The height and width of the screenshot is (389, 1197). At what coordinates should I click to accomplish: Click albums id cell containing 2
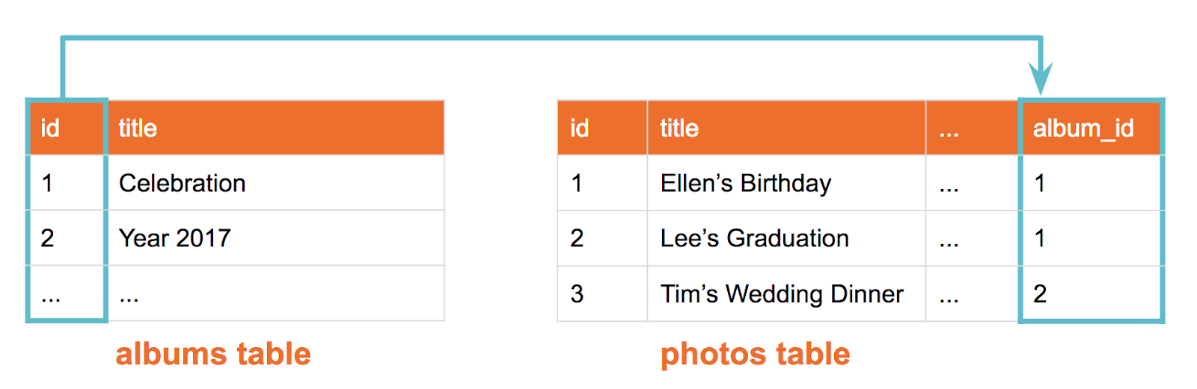[x=67, y=238]
